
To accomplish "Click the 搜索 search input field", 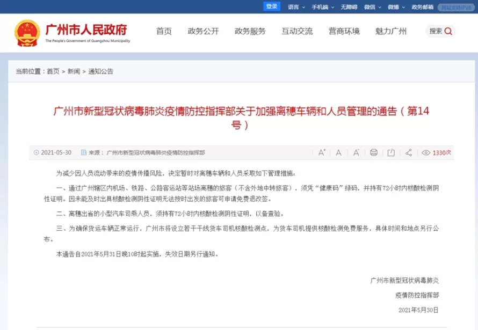I will (436, 31).
